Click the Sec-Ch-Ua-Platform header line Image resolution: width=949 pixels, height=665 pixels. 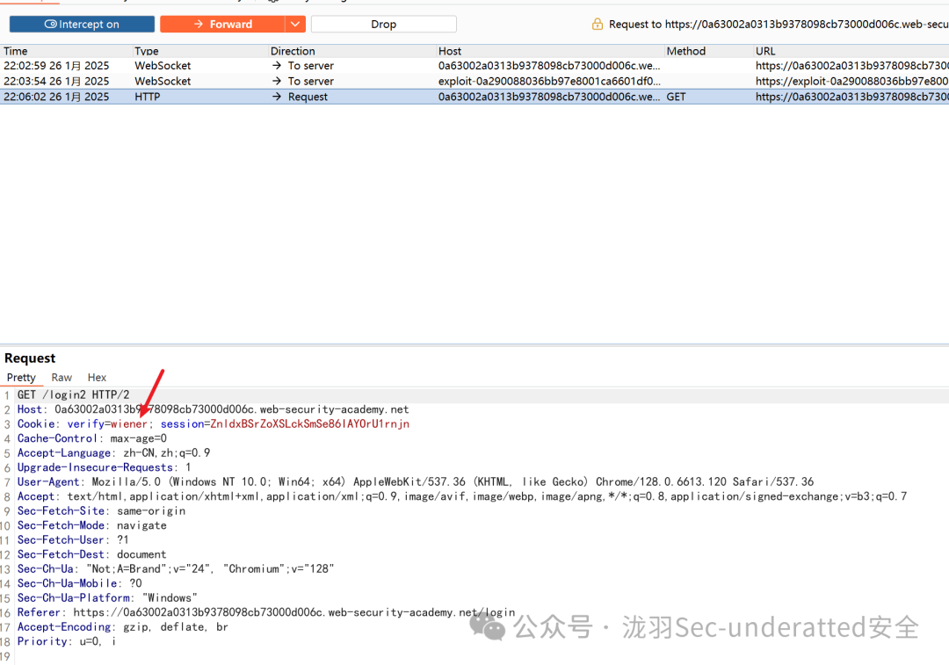[x=107, y=598]
